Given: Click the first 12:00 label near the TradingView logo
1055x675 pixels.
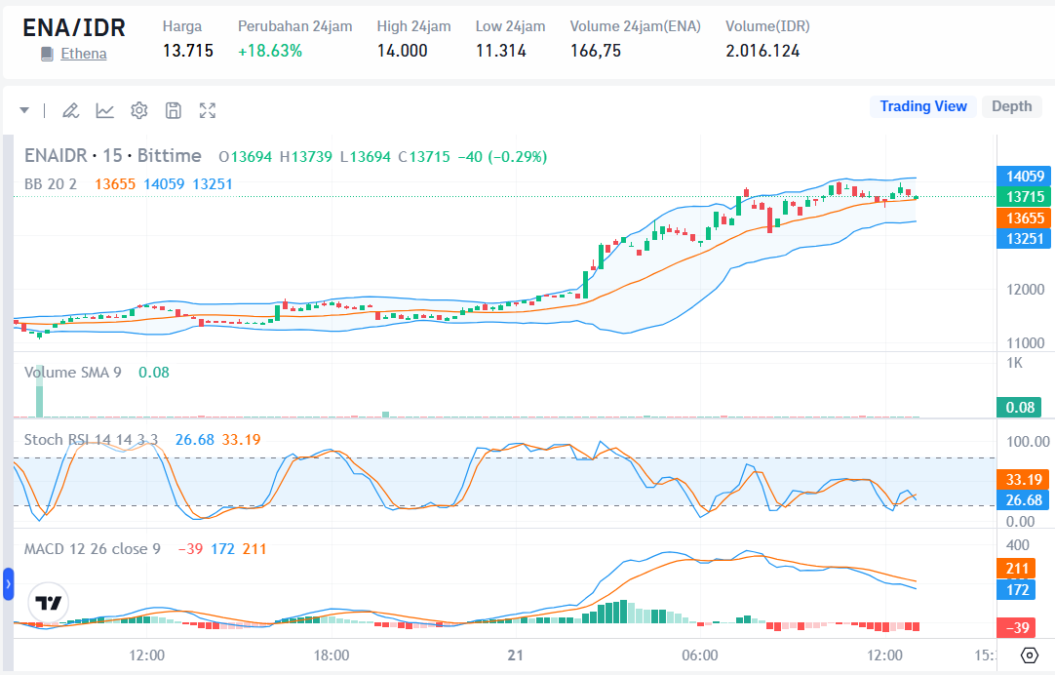Looking at the screenshot, I should [x=146, y=655].
